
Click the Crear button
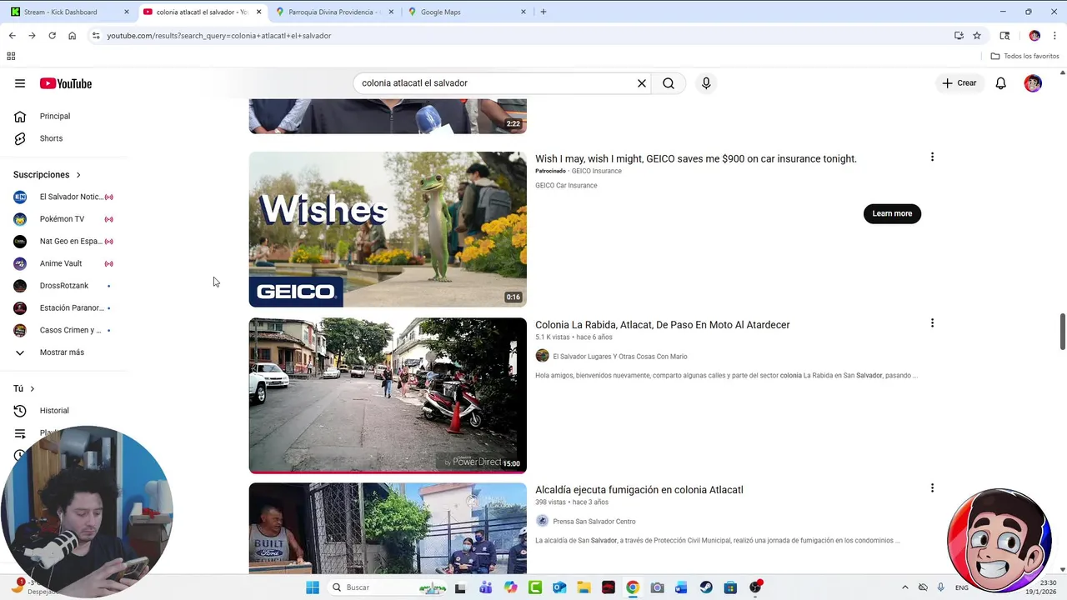pyautogui.click(x=959, y=83)
